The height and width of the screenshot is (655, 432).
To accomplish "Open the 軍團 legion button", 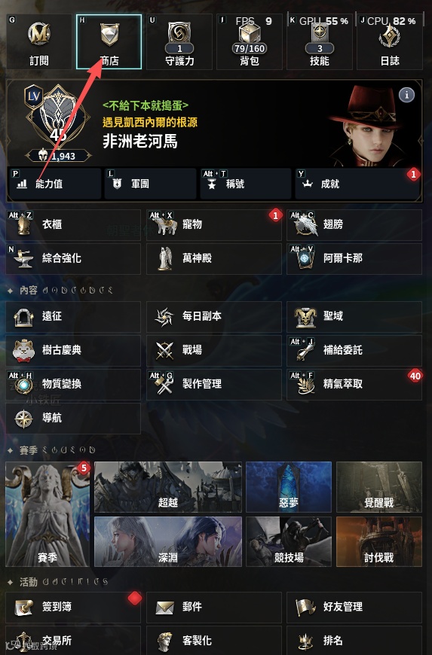I will coord(150,184).
